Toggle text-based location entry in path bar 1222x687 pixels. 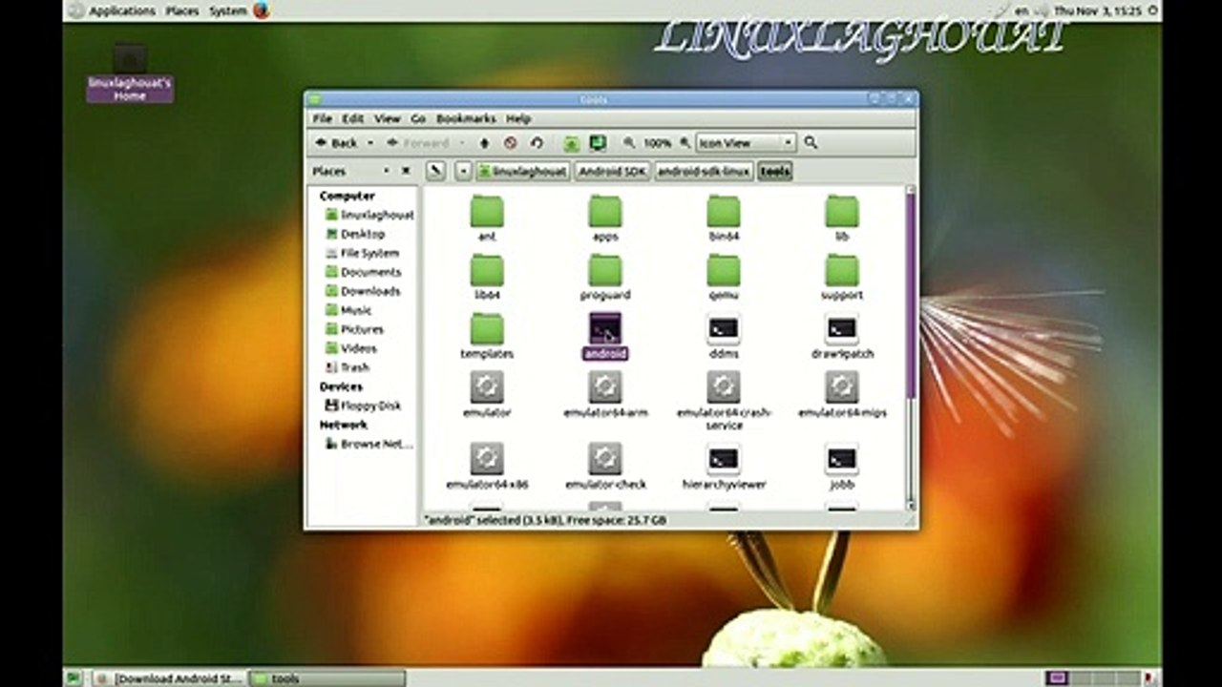435,171
